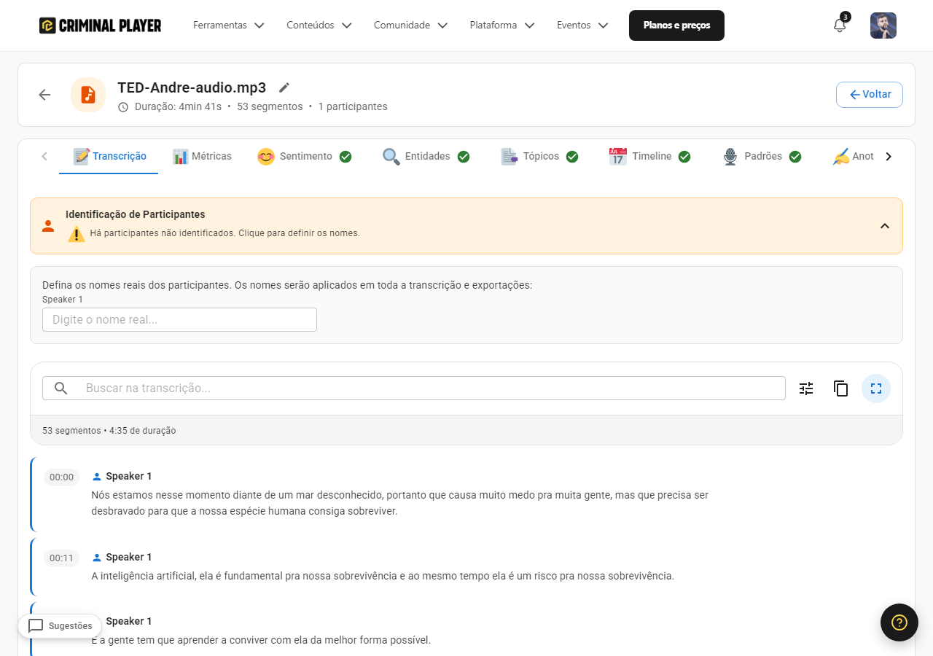Copy the transcription with copy icon
Screen dimensions: 933x656
coord(841,388)
